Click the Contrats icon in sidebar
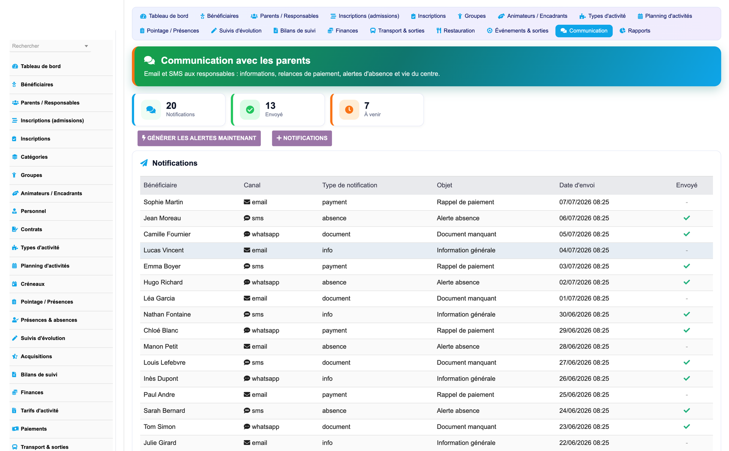Viewport: 729px width, 451px height. pyautogui.click(x=15, y=229)
